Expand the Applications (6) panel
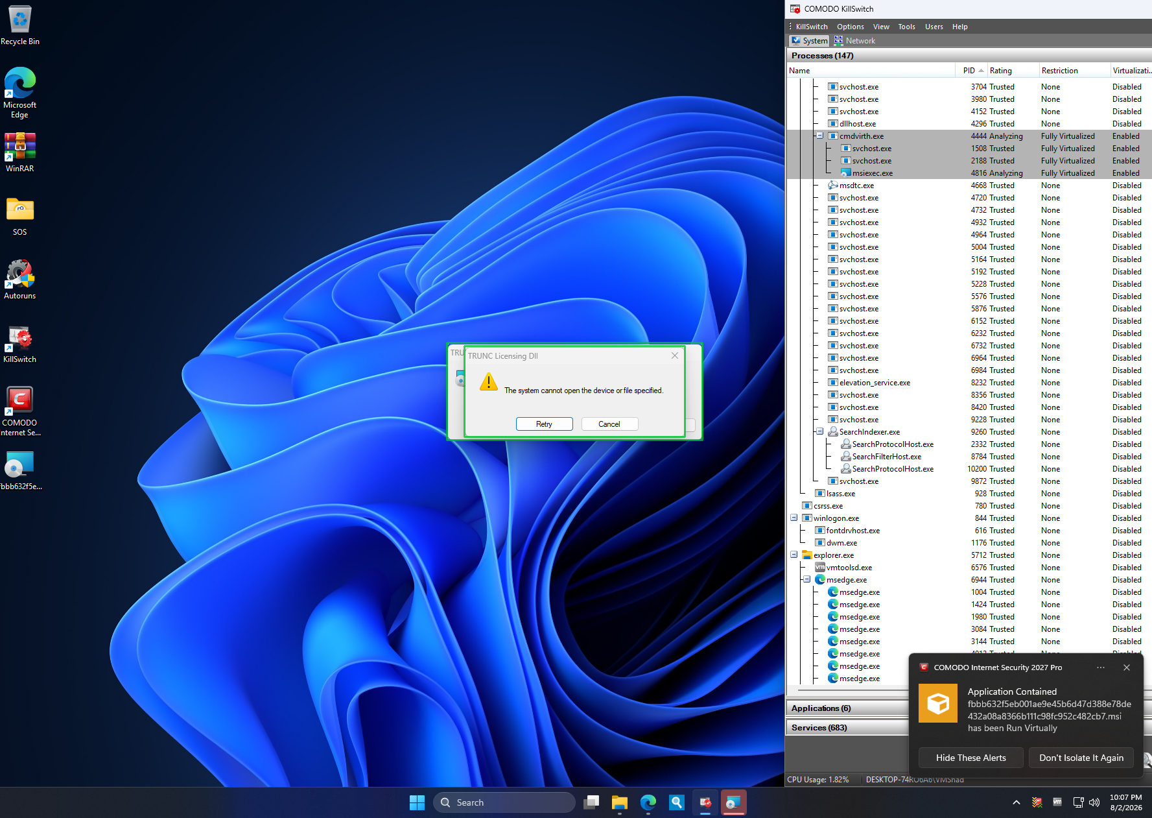Viewport: 1152px width, 818px height. [x=847, y=708]
